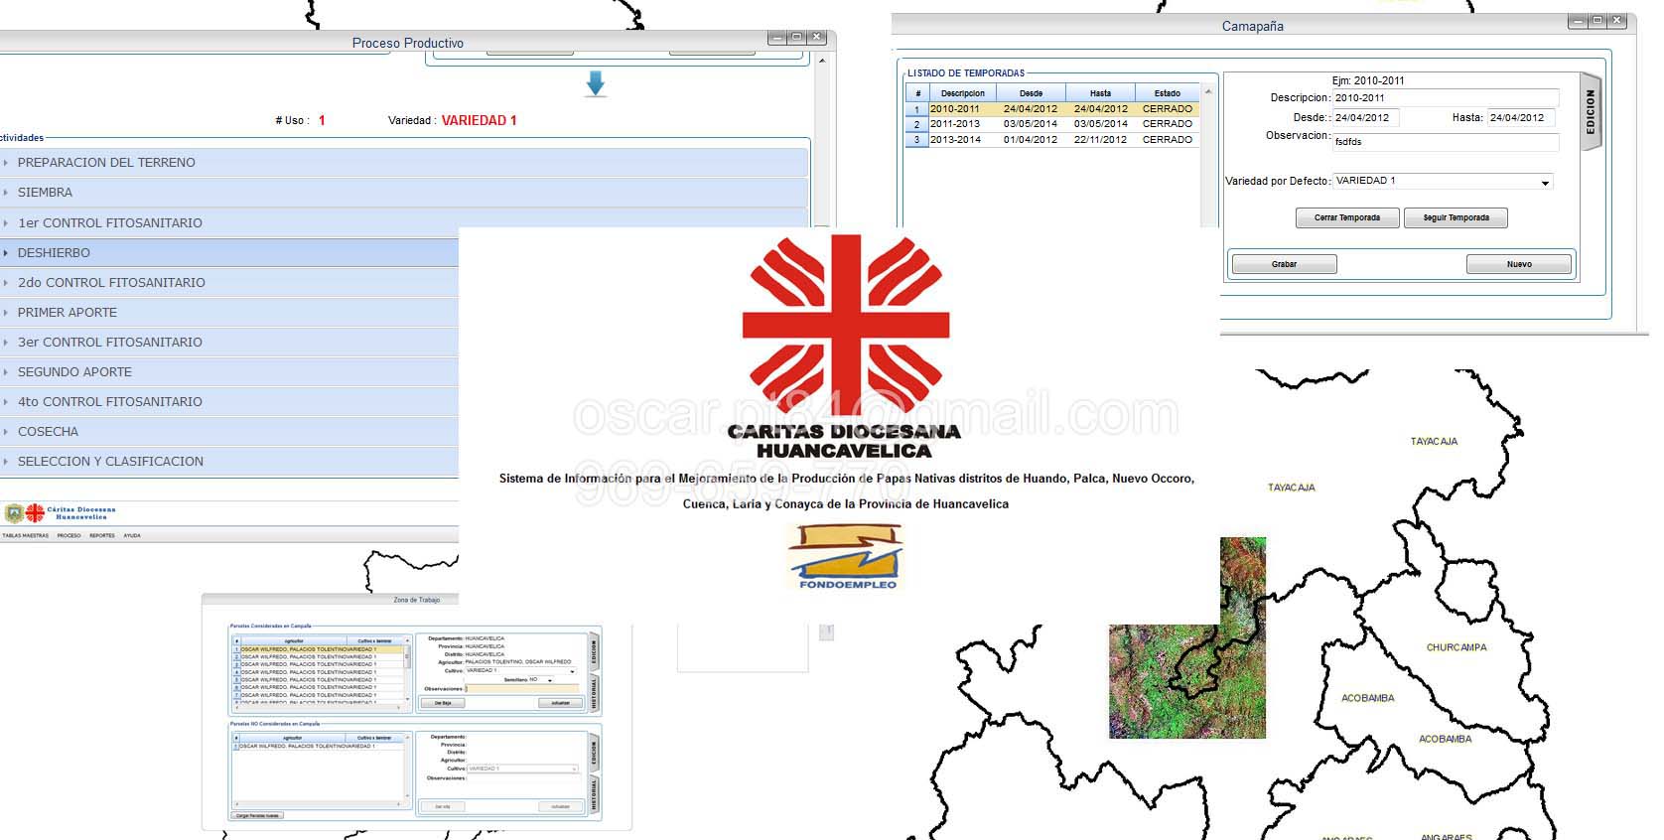
Task: Select first row in Parcelas NO Consideradas list
Action: [x=319, y=746]
